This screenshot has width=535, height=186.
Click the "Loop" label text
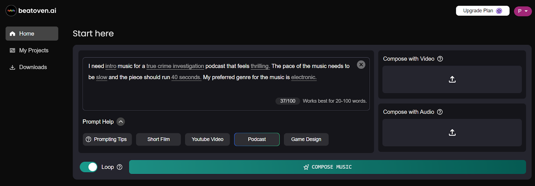[108, 167]
